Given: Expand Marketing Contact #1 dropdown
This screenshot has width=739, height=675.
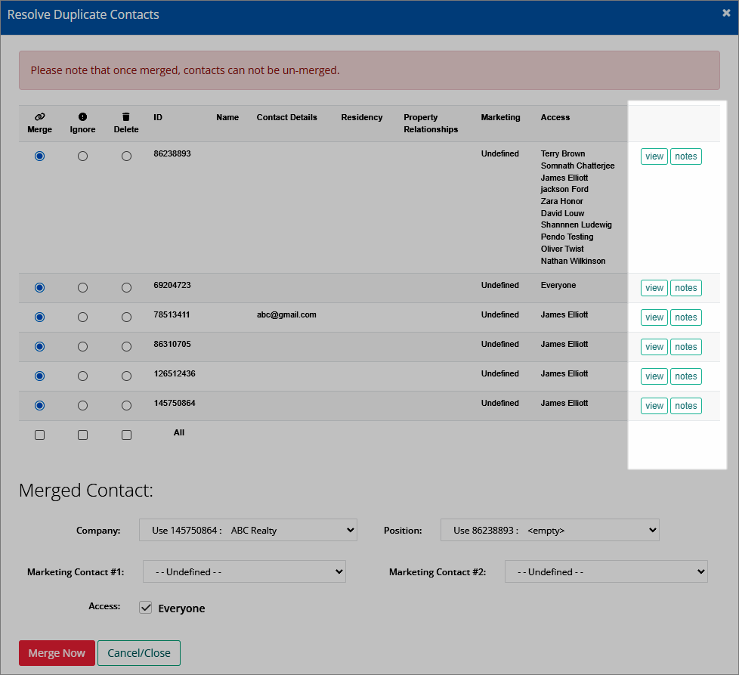Looking at the screenshot, I should point(244,571).
